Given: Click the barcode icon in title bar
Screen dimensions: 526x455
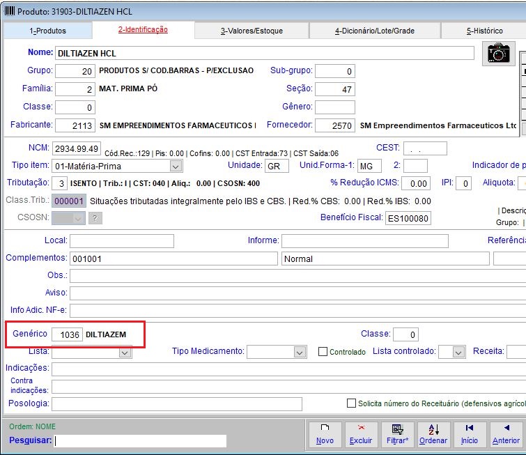Looking at the screenshot, I should [9, 11].
